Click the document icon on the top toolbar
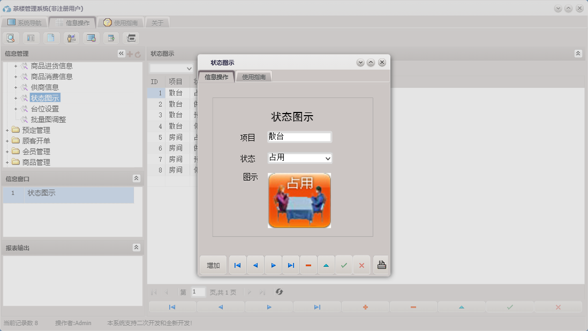 [x=51, y=37]
